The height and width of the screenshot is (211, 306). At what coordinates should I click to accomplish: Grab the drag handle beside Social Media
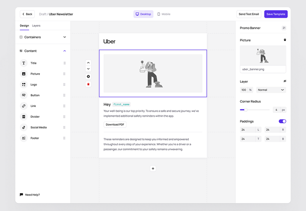tap(64, 128)
